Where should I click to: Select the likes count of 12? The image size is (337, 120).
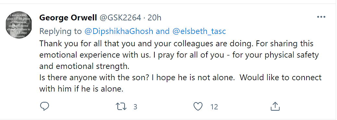pyautogui.click(x=214, y=107)
